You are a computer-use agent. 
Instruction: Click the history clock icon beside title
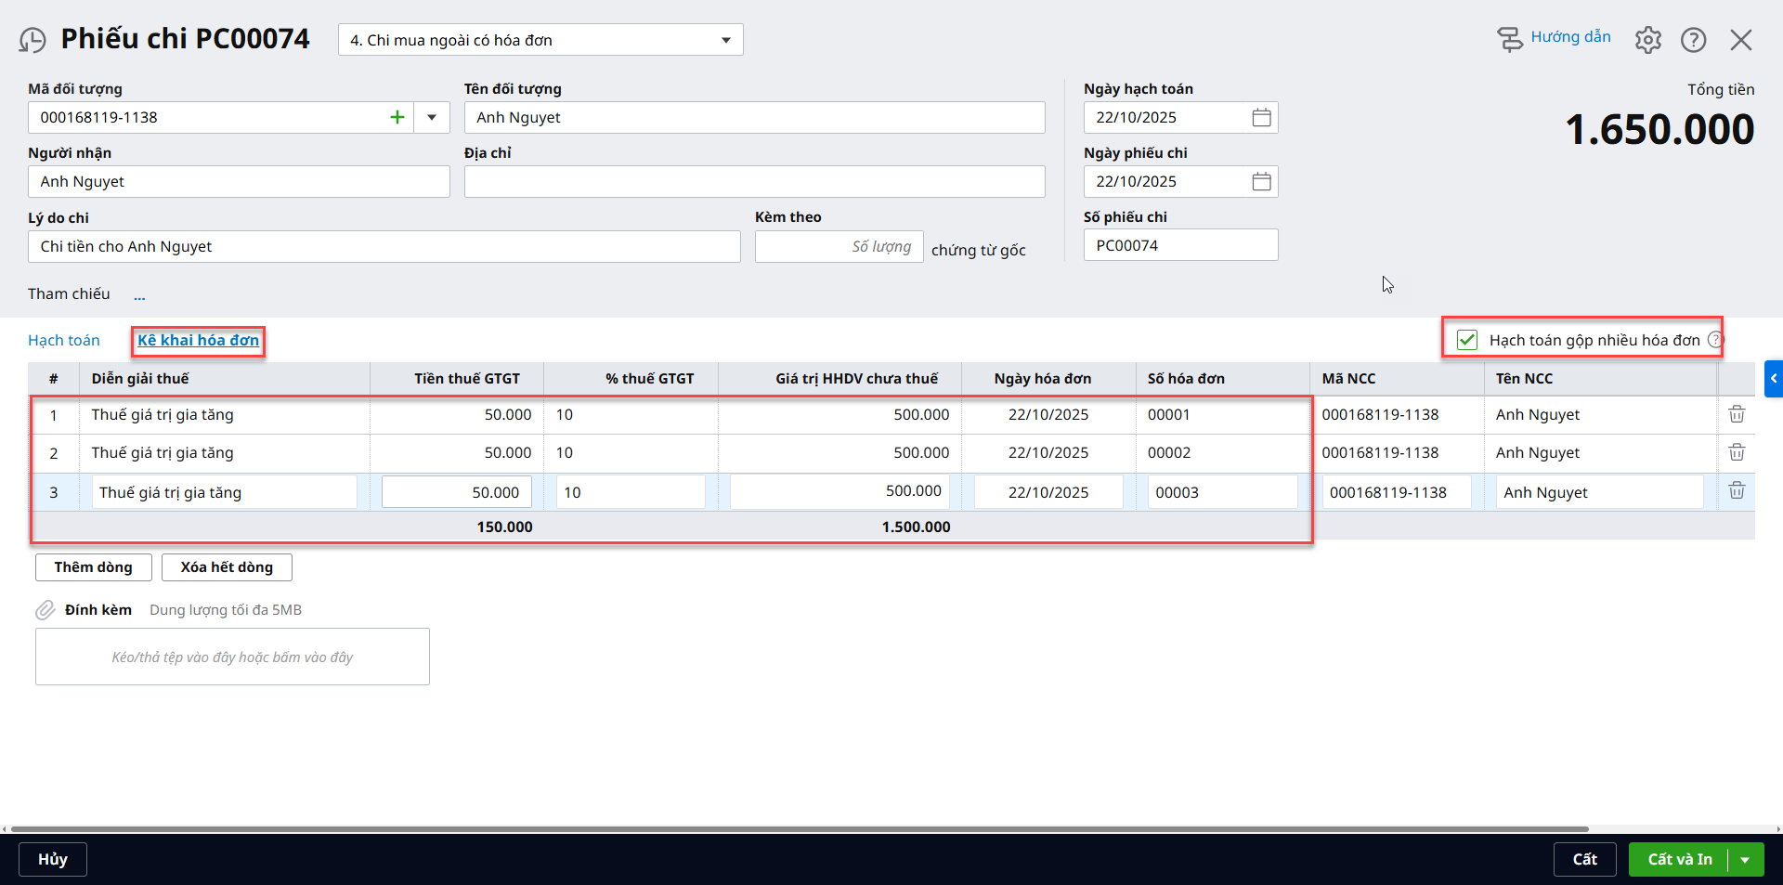click(33, 40)
